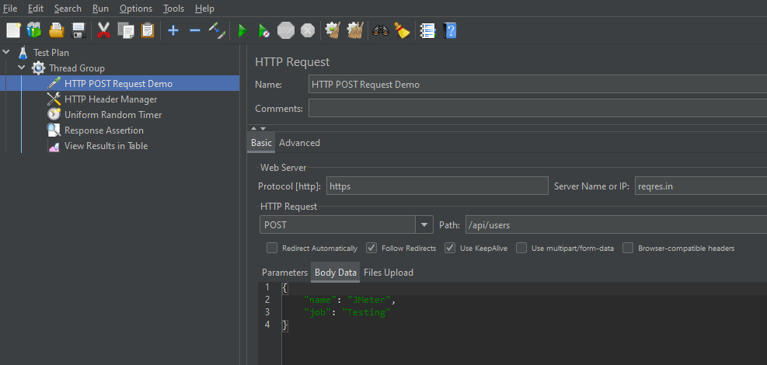Click the Save floppy disk icon

click(78, 30)
